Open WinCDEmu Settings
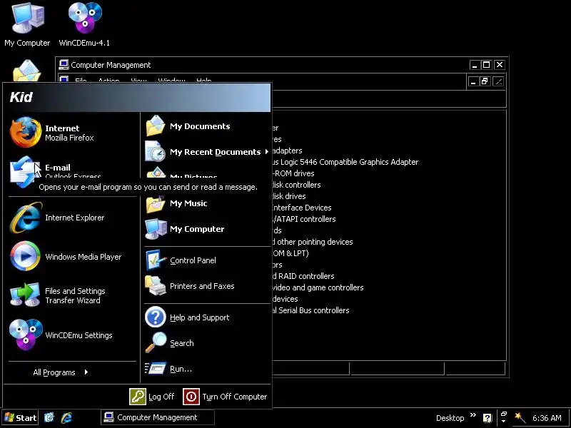The height and width of the screenshot is (428, 571). tap(72, 335)
